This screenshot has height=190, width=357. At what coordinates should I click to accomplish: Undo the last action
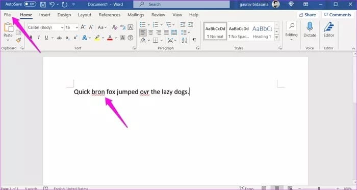pyautogui.click(x=52, y=4)
